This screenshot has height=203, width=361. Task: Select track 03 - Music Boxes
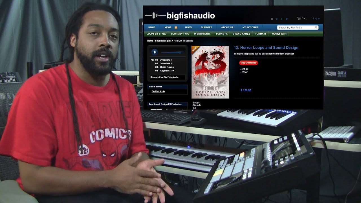click(164, 67)
